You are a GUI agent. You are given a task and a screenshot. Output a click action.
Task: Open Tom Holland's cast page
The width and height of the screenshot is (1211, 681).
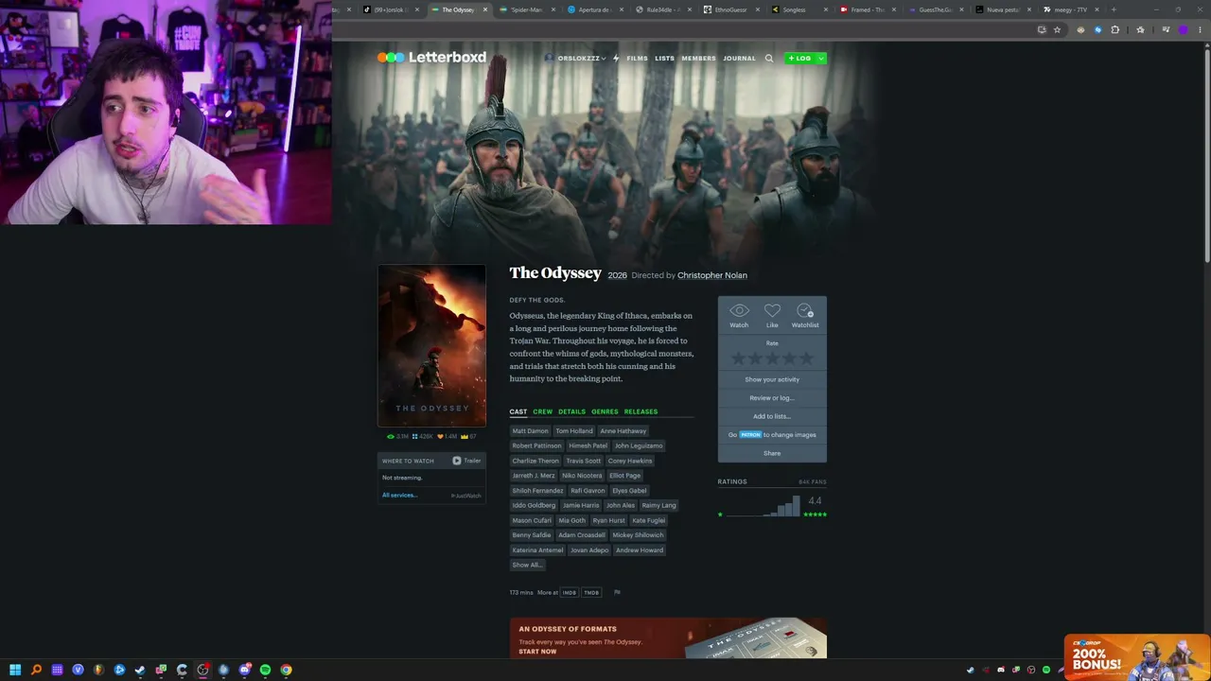click(x=574, y=431)
